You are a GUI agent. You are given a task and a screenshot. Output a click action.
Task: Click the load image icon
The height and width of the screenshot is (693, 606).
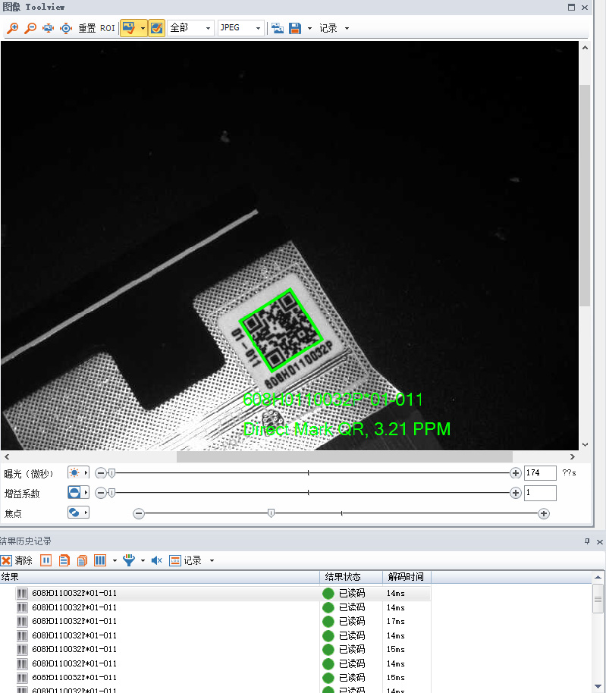tap(277, 28)
